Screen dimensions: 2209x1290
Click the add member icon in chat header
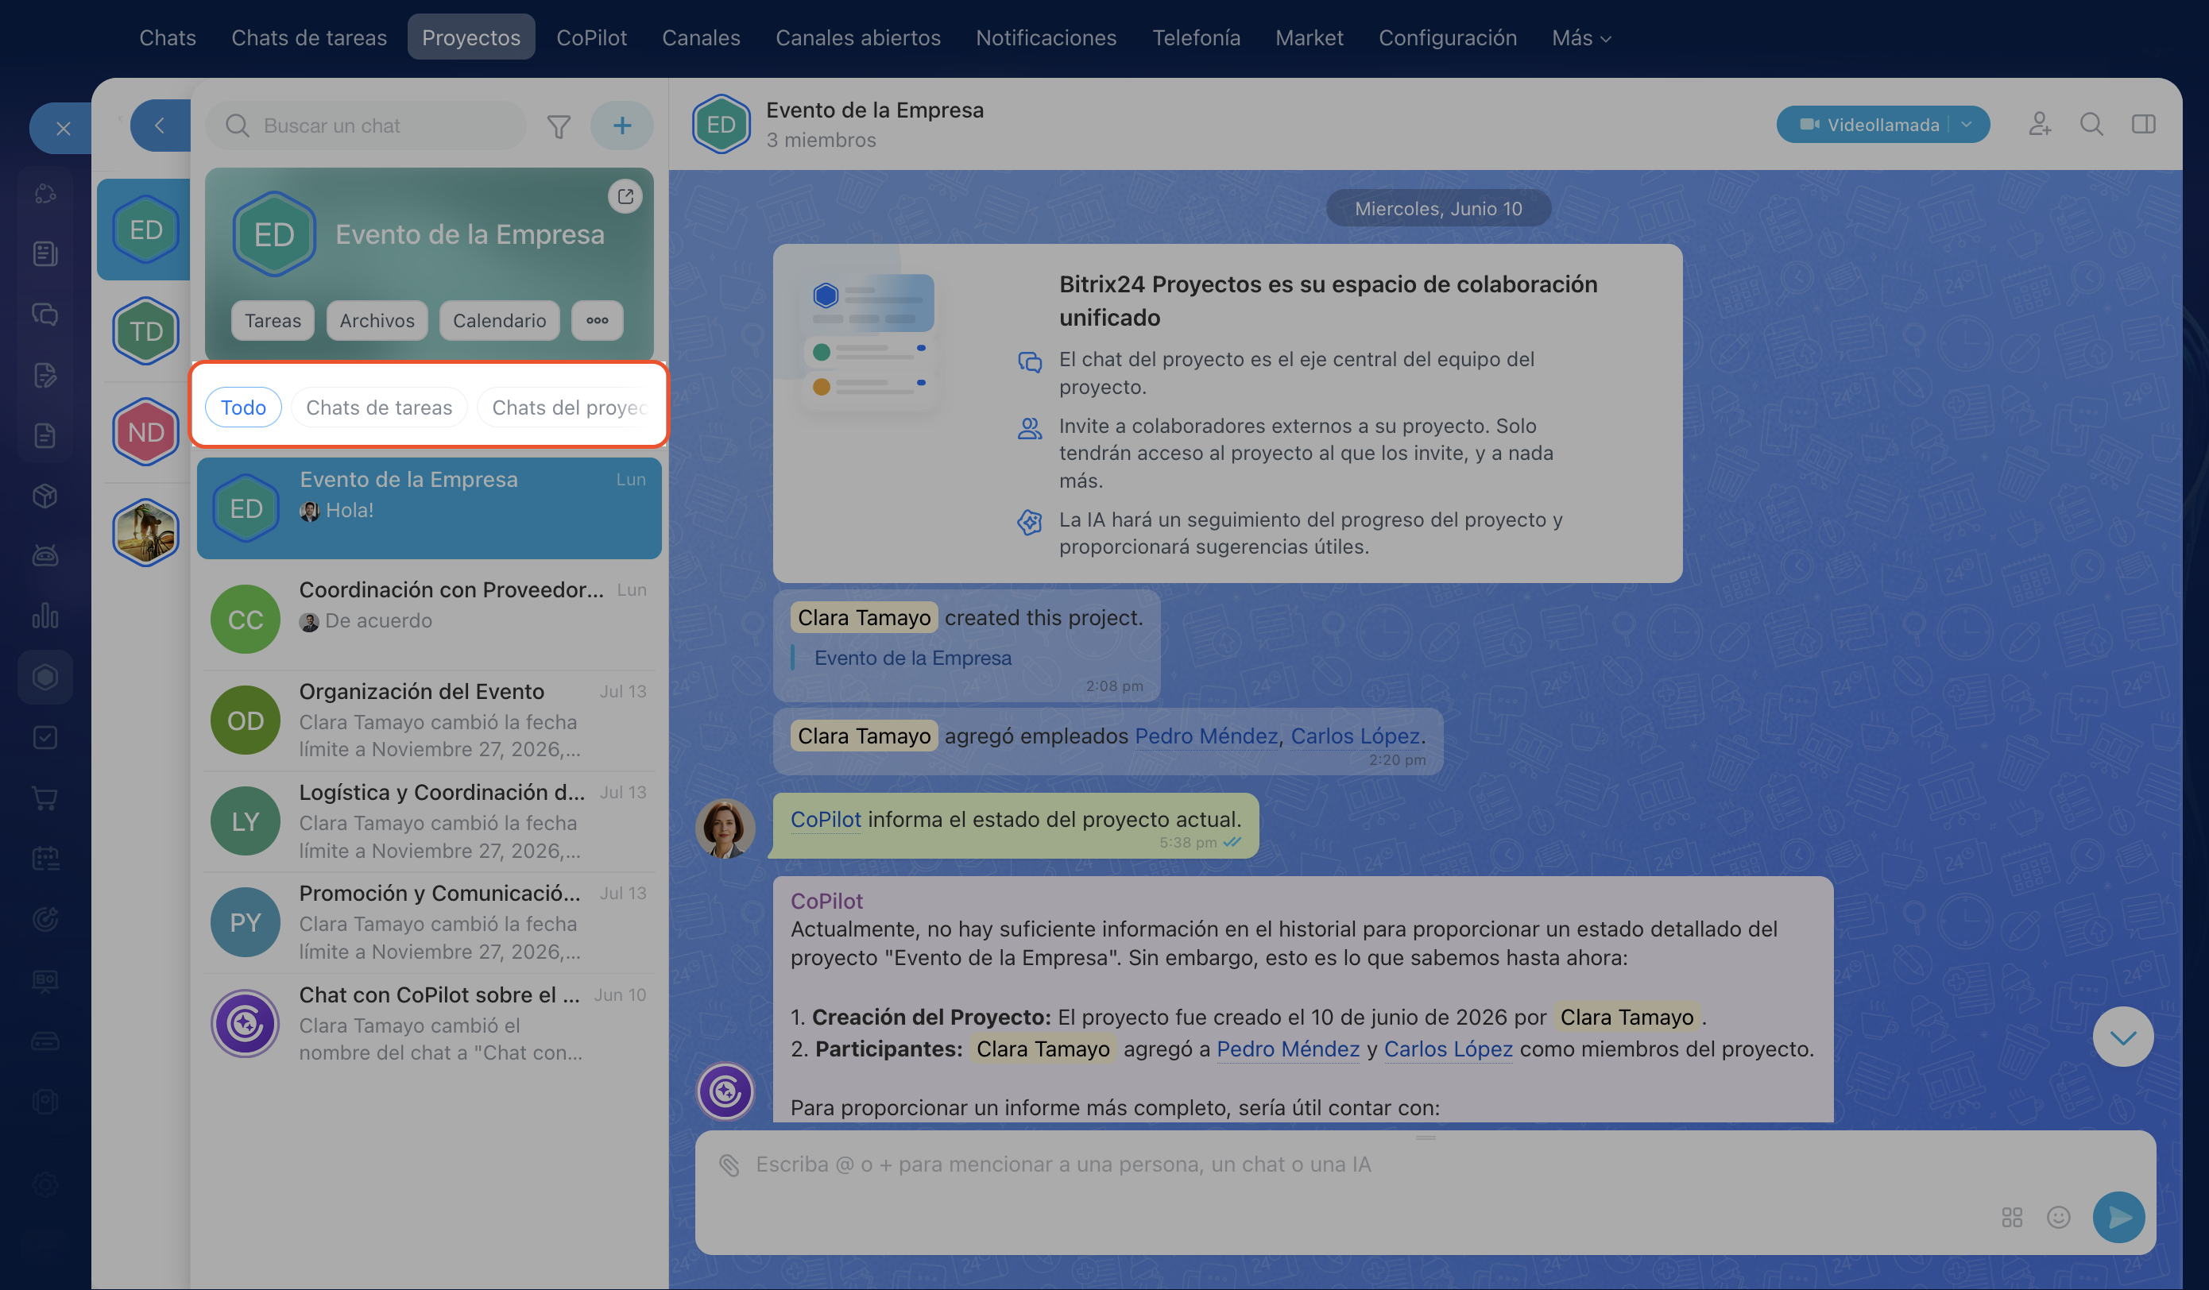click(x=2040, y=125)
